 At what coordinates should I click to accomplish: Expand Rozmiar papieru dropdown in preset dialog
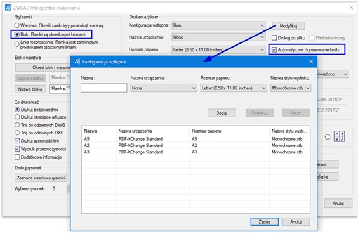(x=234, y=88)
